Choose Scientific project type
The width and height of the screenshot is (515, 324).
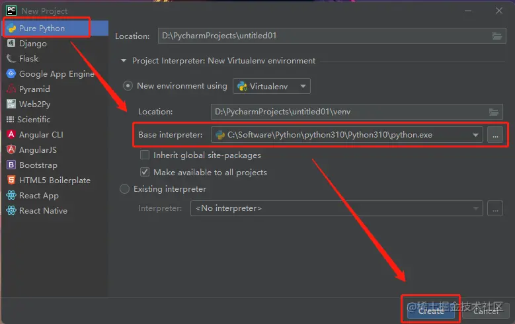(x=56, y=119)
